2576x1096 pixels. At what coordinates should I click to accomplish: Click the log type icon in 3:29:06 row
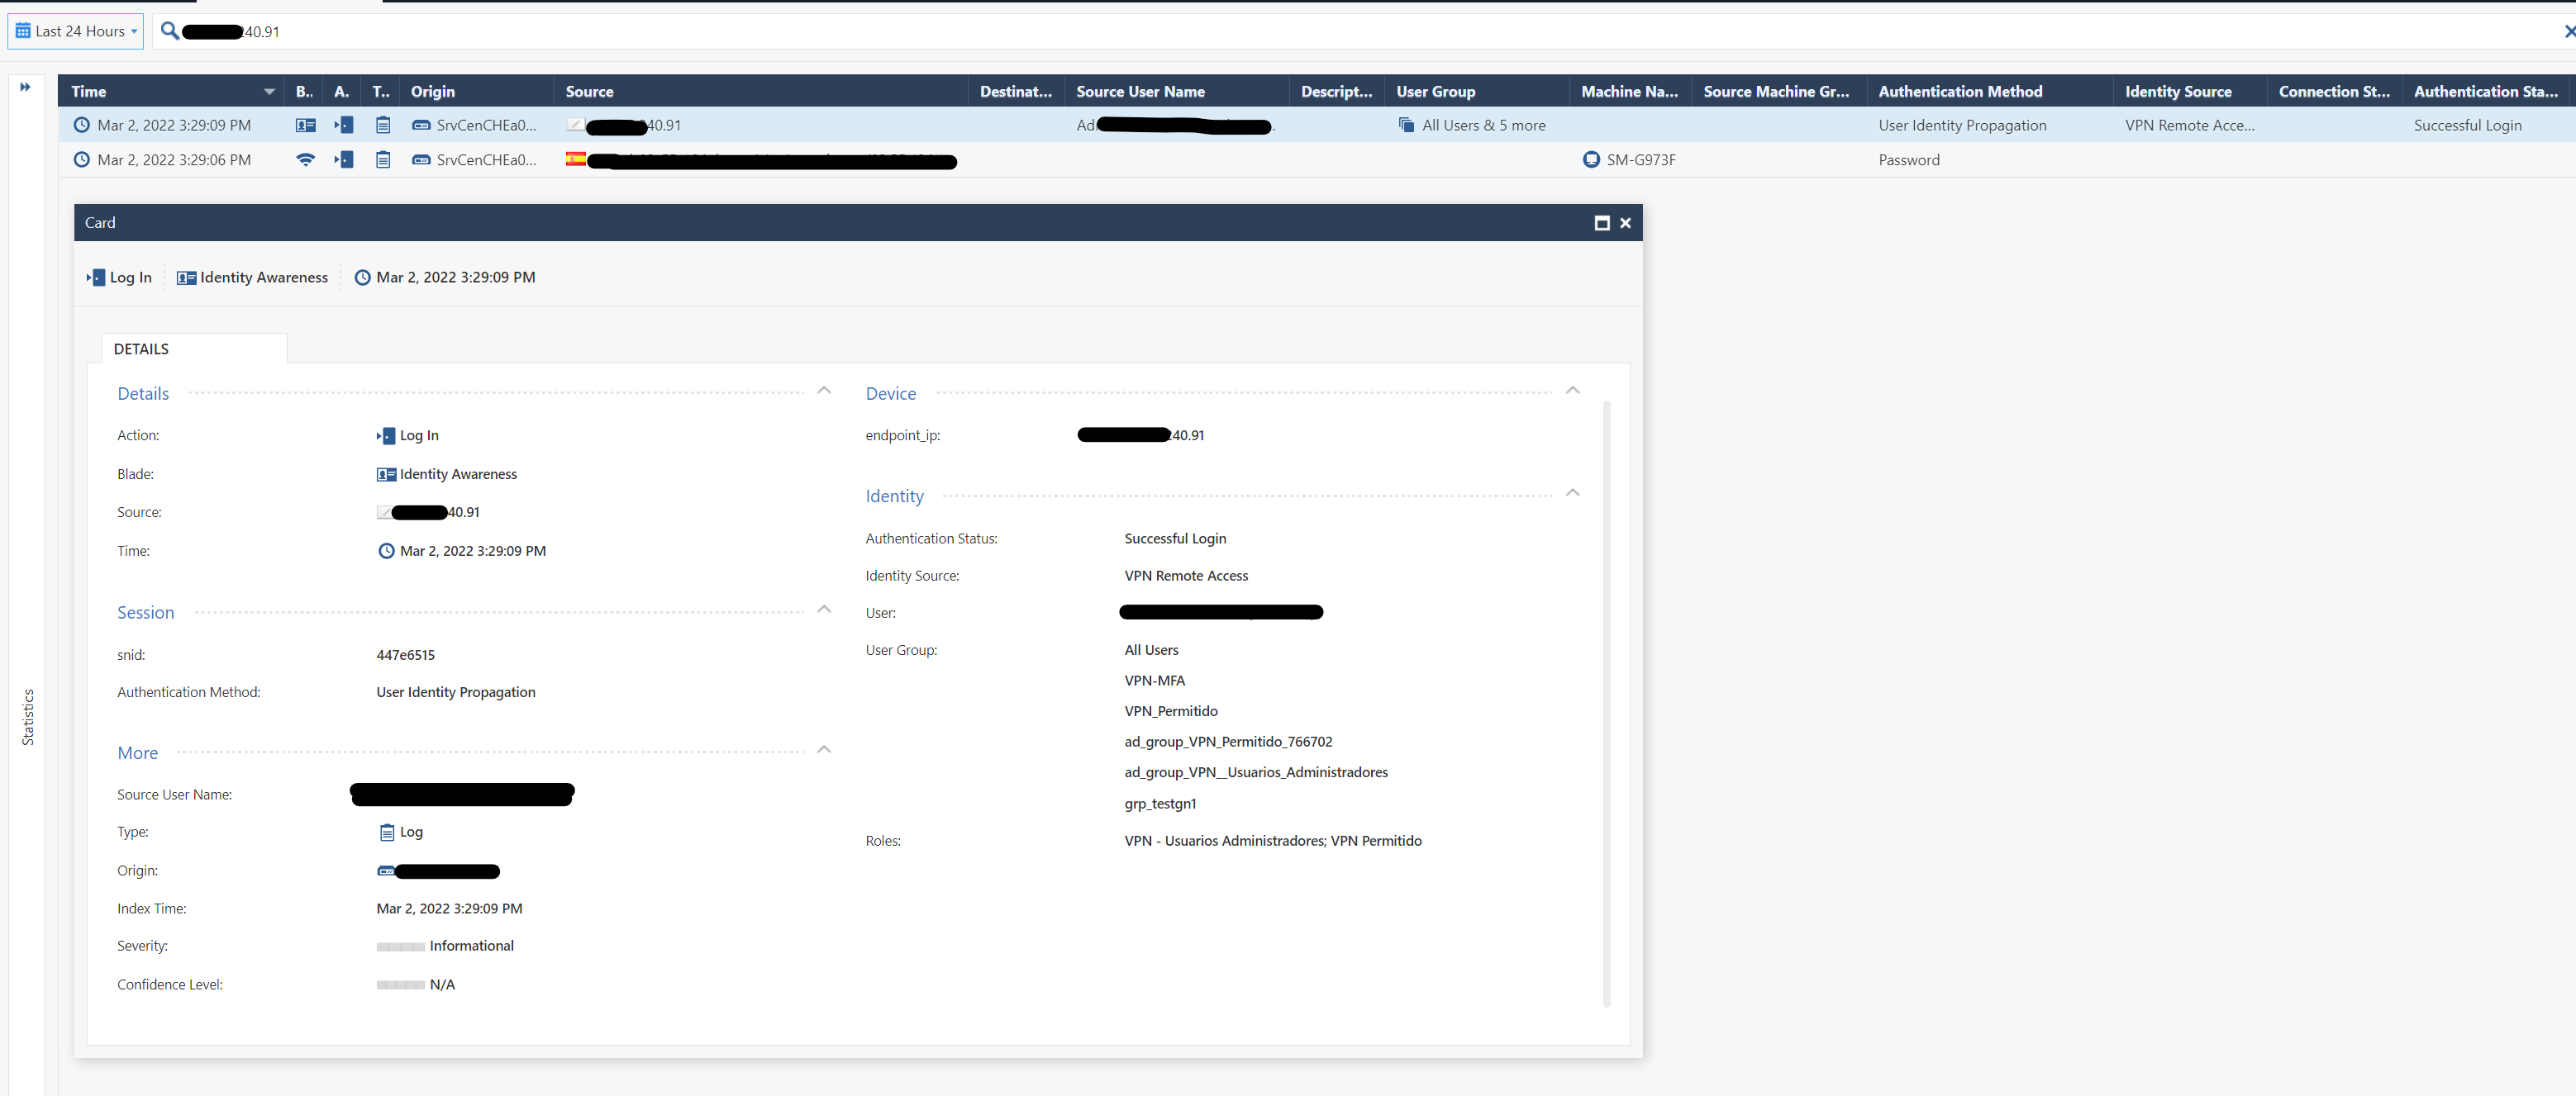[x=383, y=160]
